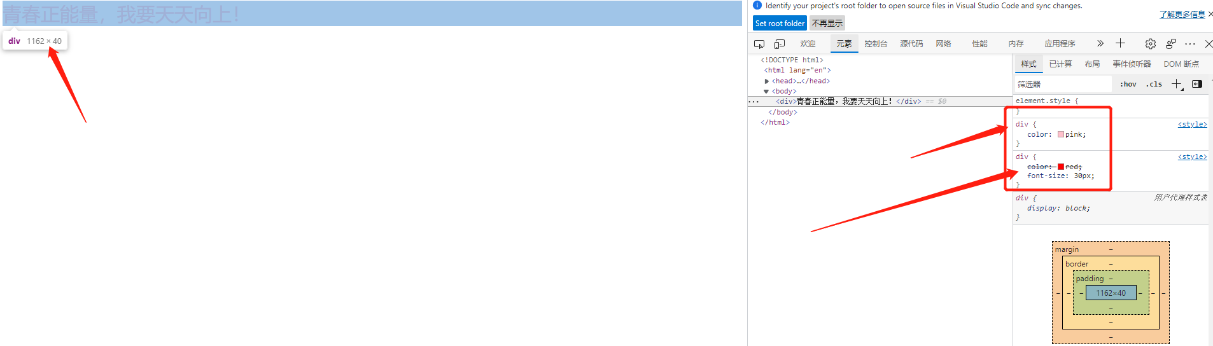Click the info icon in the banner
Image resolution: width=1213 pixels, height=346 pixels.
point(757,5)
